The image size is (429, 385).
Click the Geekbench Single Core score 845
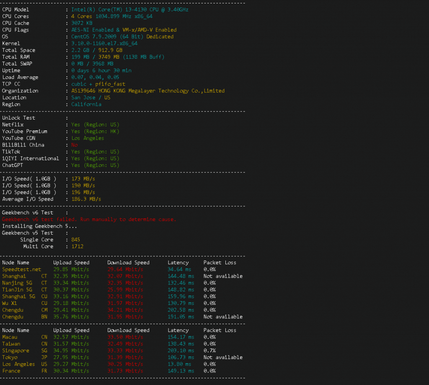75,240
